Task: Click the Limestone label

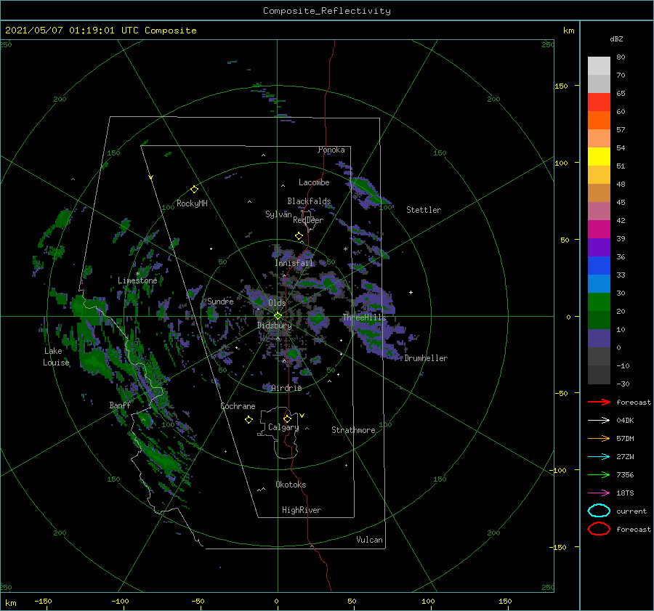Action: coord(137,280)
